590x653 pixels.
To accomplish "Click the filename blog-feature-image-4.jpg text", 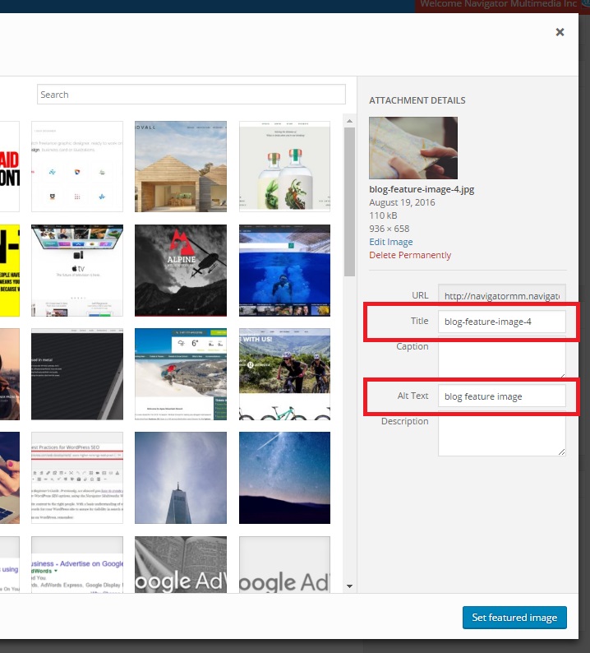I will pyautogui.click(x=422, y=189).
